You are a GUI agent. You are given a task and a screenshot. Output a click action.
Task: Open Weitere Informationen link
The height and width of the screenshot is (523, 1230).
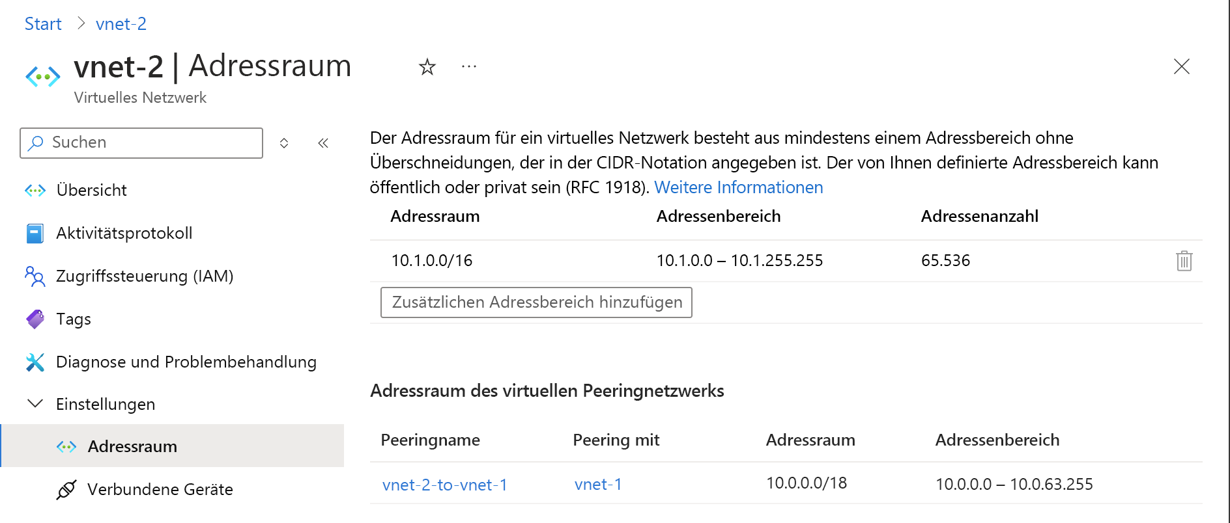(x=739, y=187)
